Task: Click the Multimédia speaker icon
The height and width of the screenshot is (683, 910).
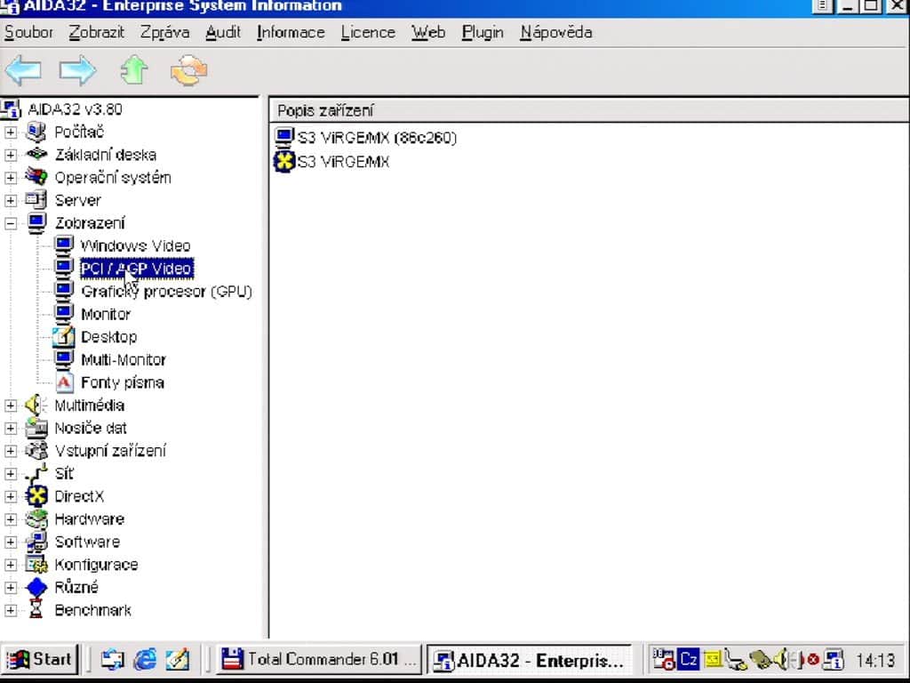Action: [x=36, y=405]
